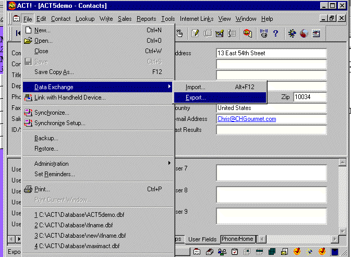Open the Internet Links menu

(x=197, y=19)
